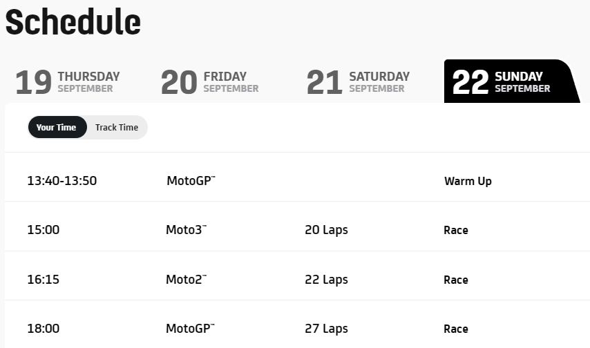Click the 18:00 MotoGP start time

[44, 329]
